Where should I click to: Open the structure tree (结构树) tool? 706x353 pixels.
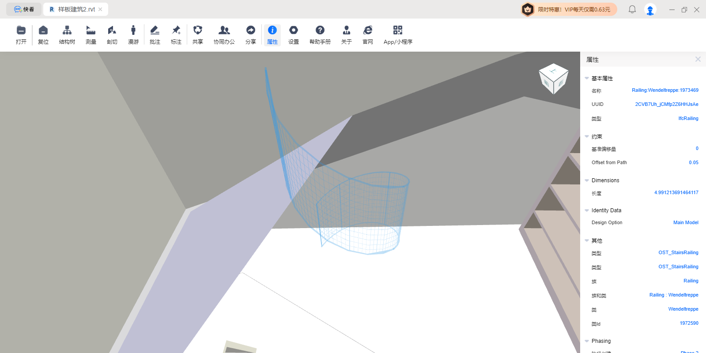coord(67,35)
